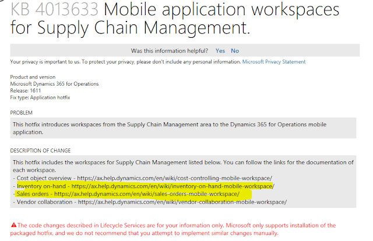Click the red Lifecycle Services warning text
Image resolution: width=373 pixels, height=241 pixels.
tap(173, 229)
